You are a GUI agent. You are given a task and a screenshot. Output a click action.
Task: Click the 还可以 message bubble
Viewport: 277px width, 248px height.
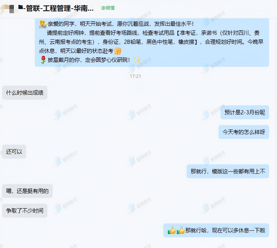click(x=14, y=152)
